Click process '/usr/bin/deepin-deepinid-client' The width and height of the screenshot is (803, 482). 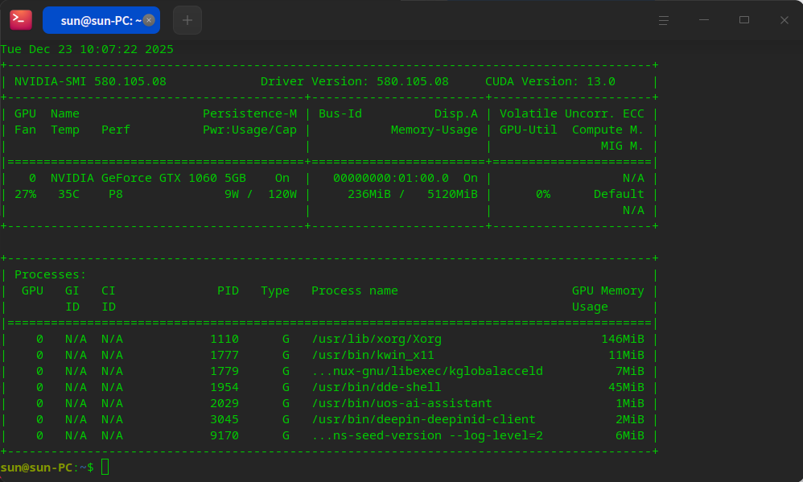click(x=423, y=419)
